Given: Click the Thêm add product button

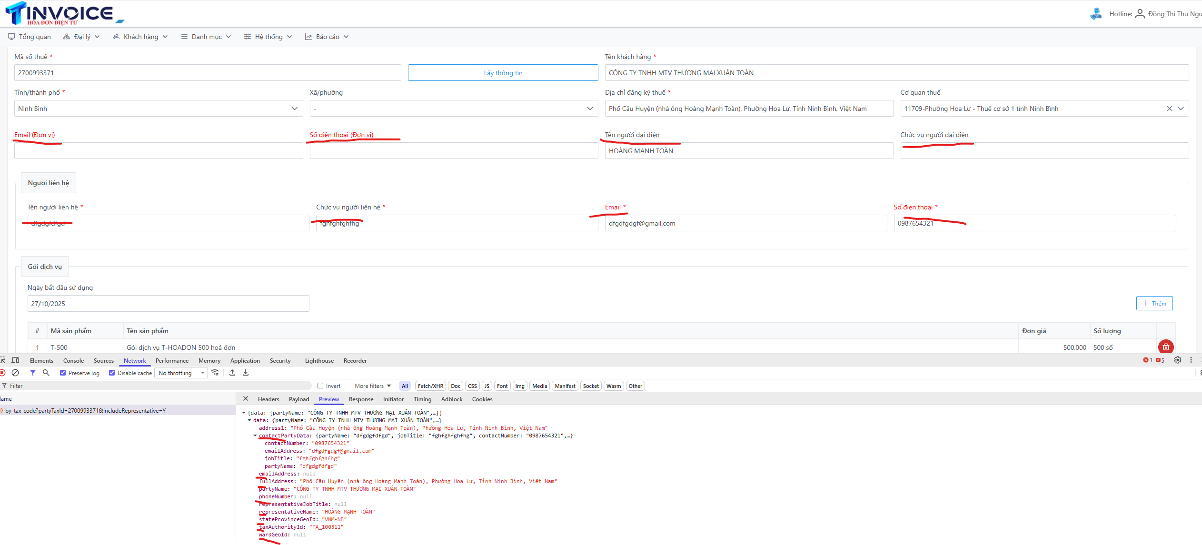Looking at the screenshot, I should coord(1154,303).
